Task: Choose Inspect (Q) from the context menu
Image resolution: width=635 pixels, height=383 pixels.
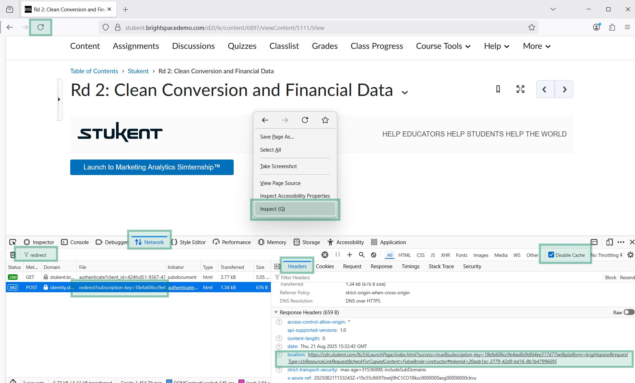Action: click(295, 209)
